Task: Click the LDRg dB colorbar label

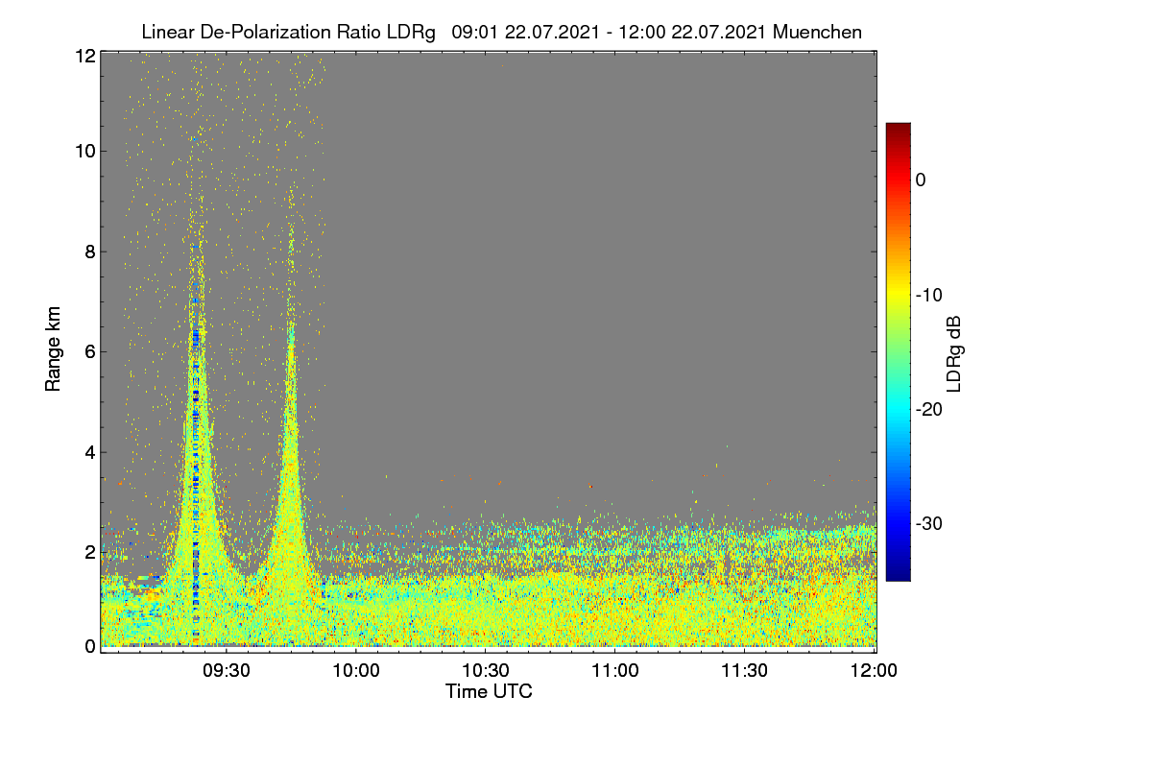Action: click(x=953, y=354)
